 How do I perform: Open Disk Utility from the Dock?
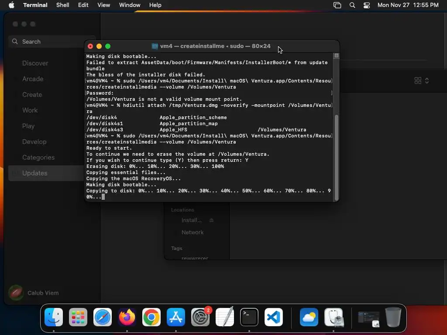(x=334, y=317)
